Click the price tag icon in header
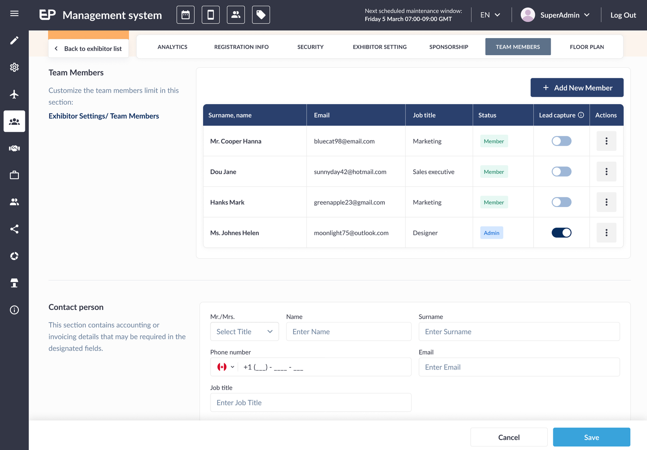Screen dimensions: 647x450 pos(261,15)
